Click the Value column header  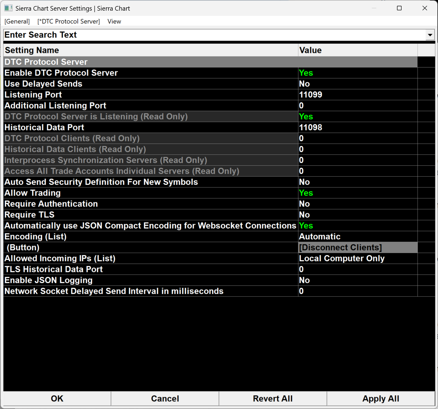click(x=358, y=50)
